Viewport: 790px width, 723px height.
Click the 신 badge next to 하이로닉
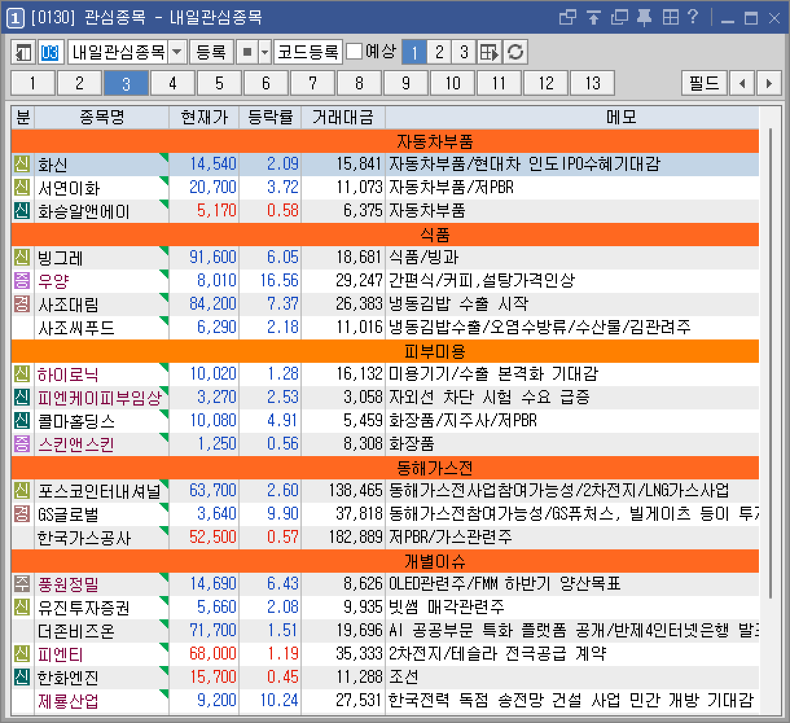[22, 374]
